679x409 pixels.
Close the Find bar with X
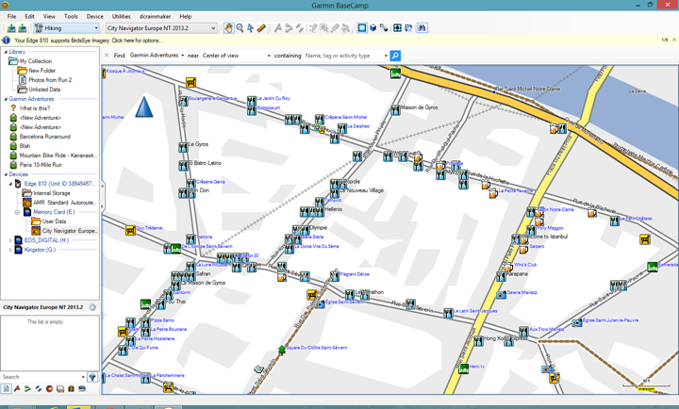click(x=107, y=56)
